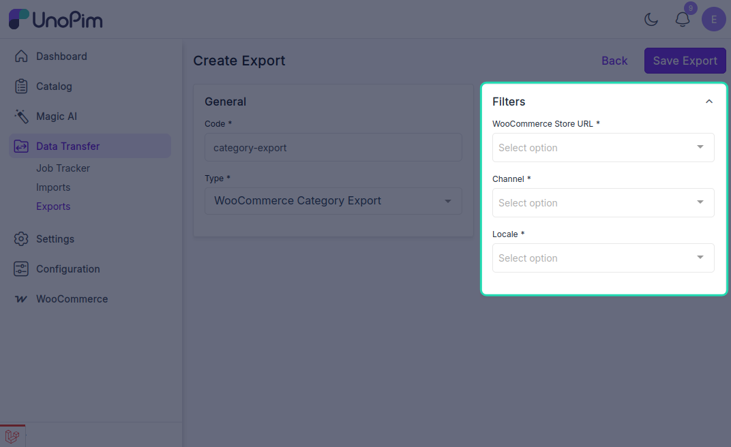Open the Locale dropdown
The image size is (731, 447).
(603, 258)
